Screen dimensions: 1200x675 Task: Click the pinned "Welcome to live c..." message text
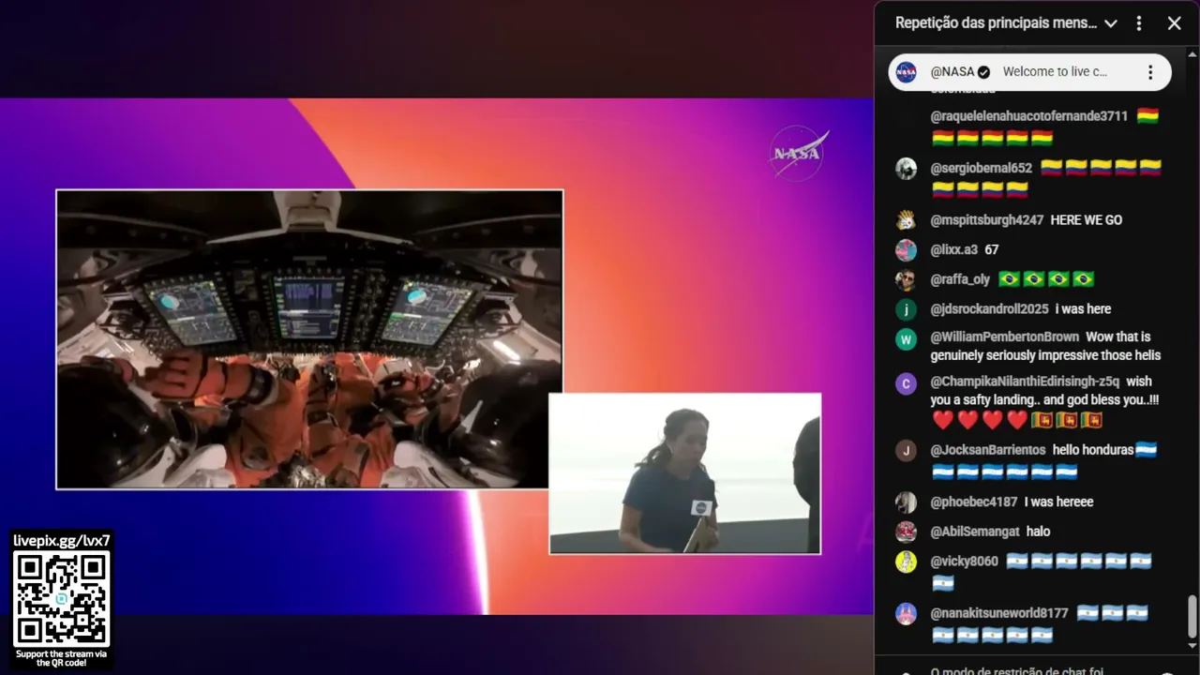[x=1055, y=72]
